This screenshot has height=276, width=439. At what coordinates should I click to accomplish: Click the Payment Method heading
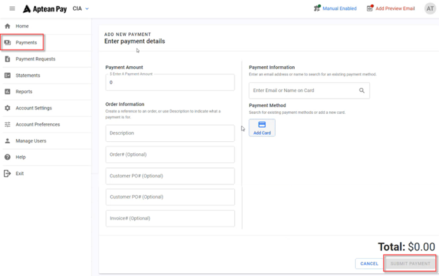pyautogui.click(x=267, y=106)
